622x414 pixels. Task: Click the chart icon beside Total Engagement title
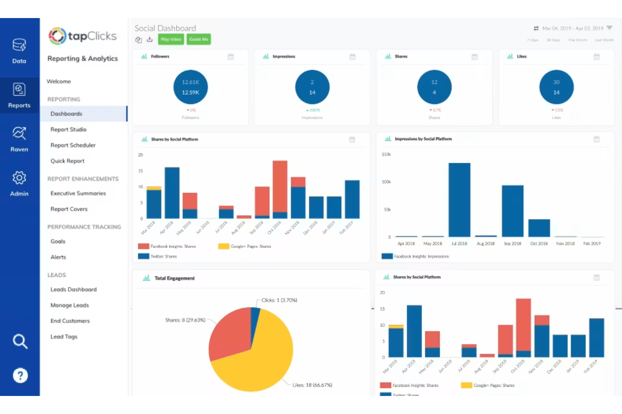click(147, 278)
